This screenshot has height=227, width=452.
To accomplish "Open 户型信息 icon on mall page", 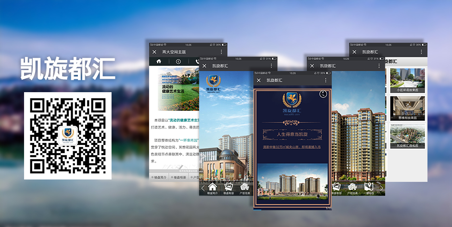I will click(245, 189).
